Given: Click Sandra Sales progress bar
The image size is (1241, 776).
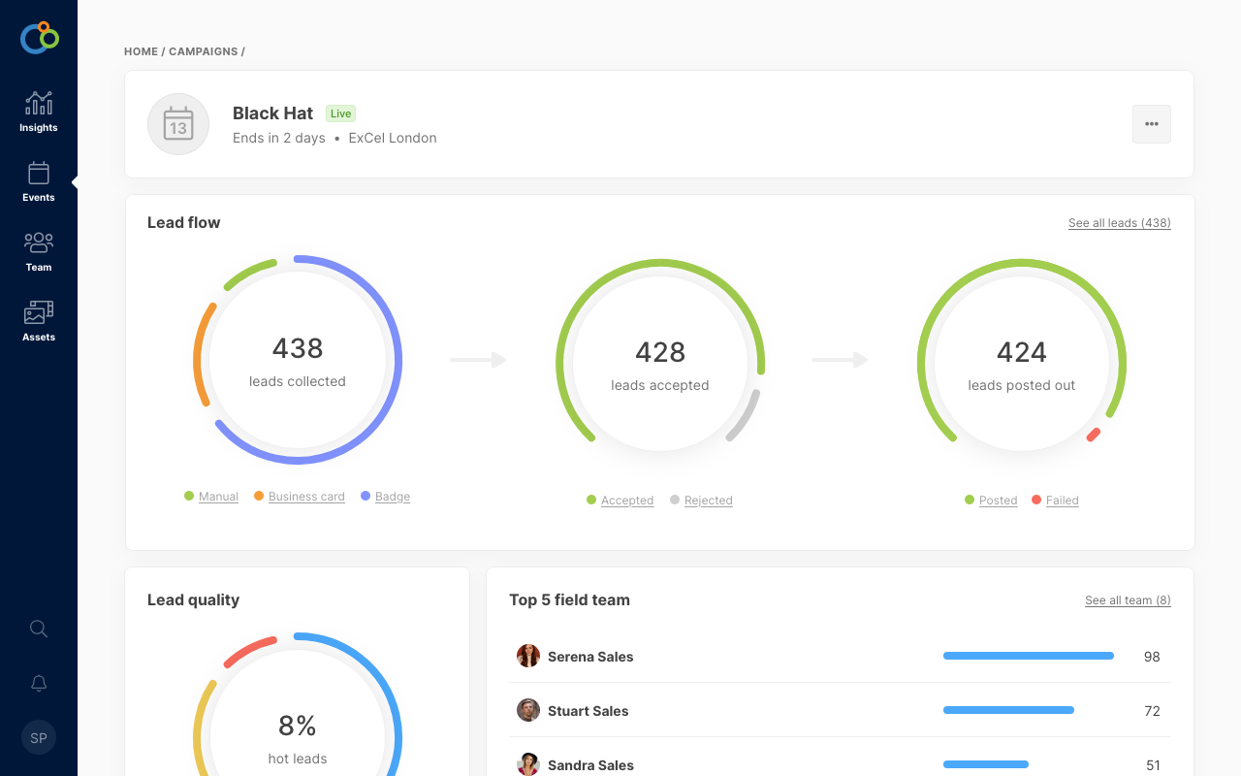Looking at the screenshot, I should tap(986, 764).
